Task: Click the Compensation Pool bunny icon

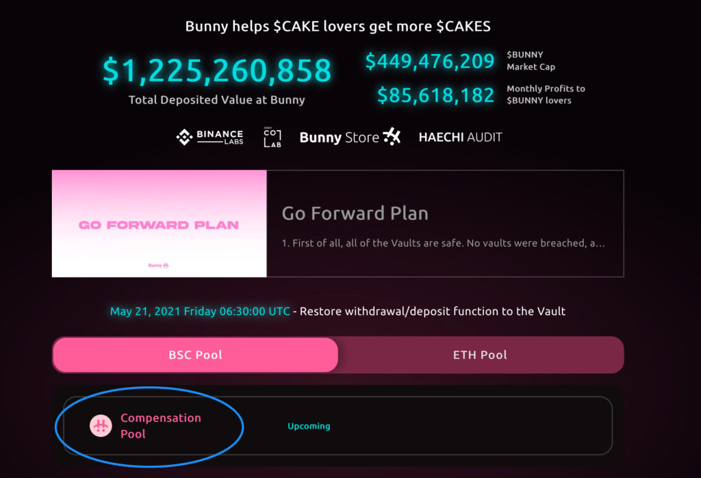Action: pyautogui.click(x=101, y=426)
